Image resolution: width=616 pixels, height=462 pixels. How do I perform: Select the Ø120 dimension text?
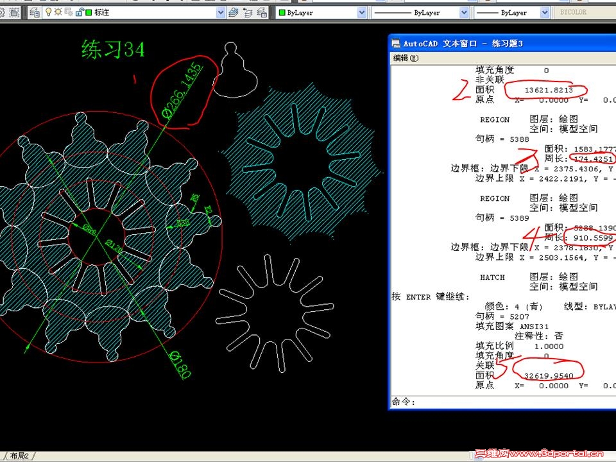[114, 246]
